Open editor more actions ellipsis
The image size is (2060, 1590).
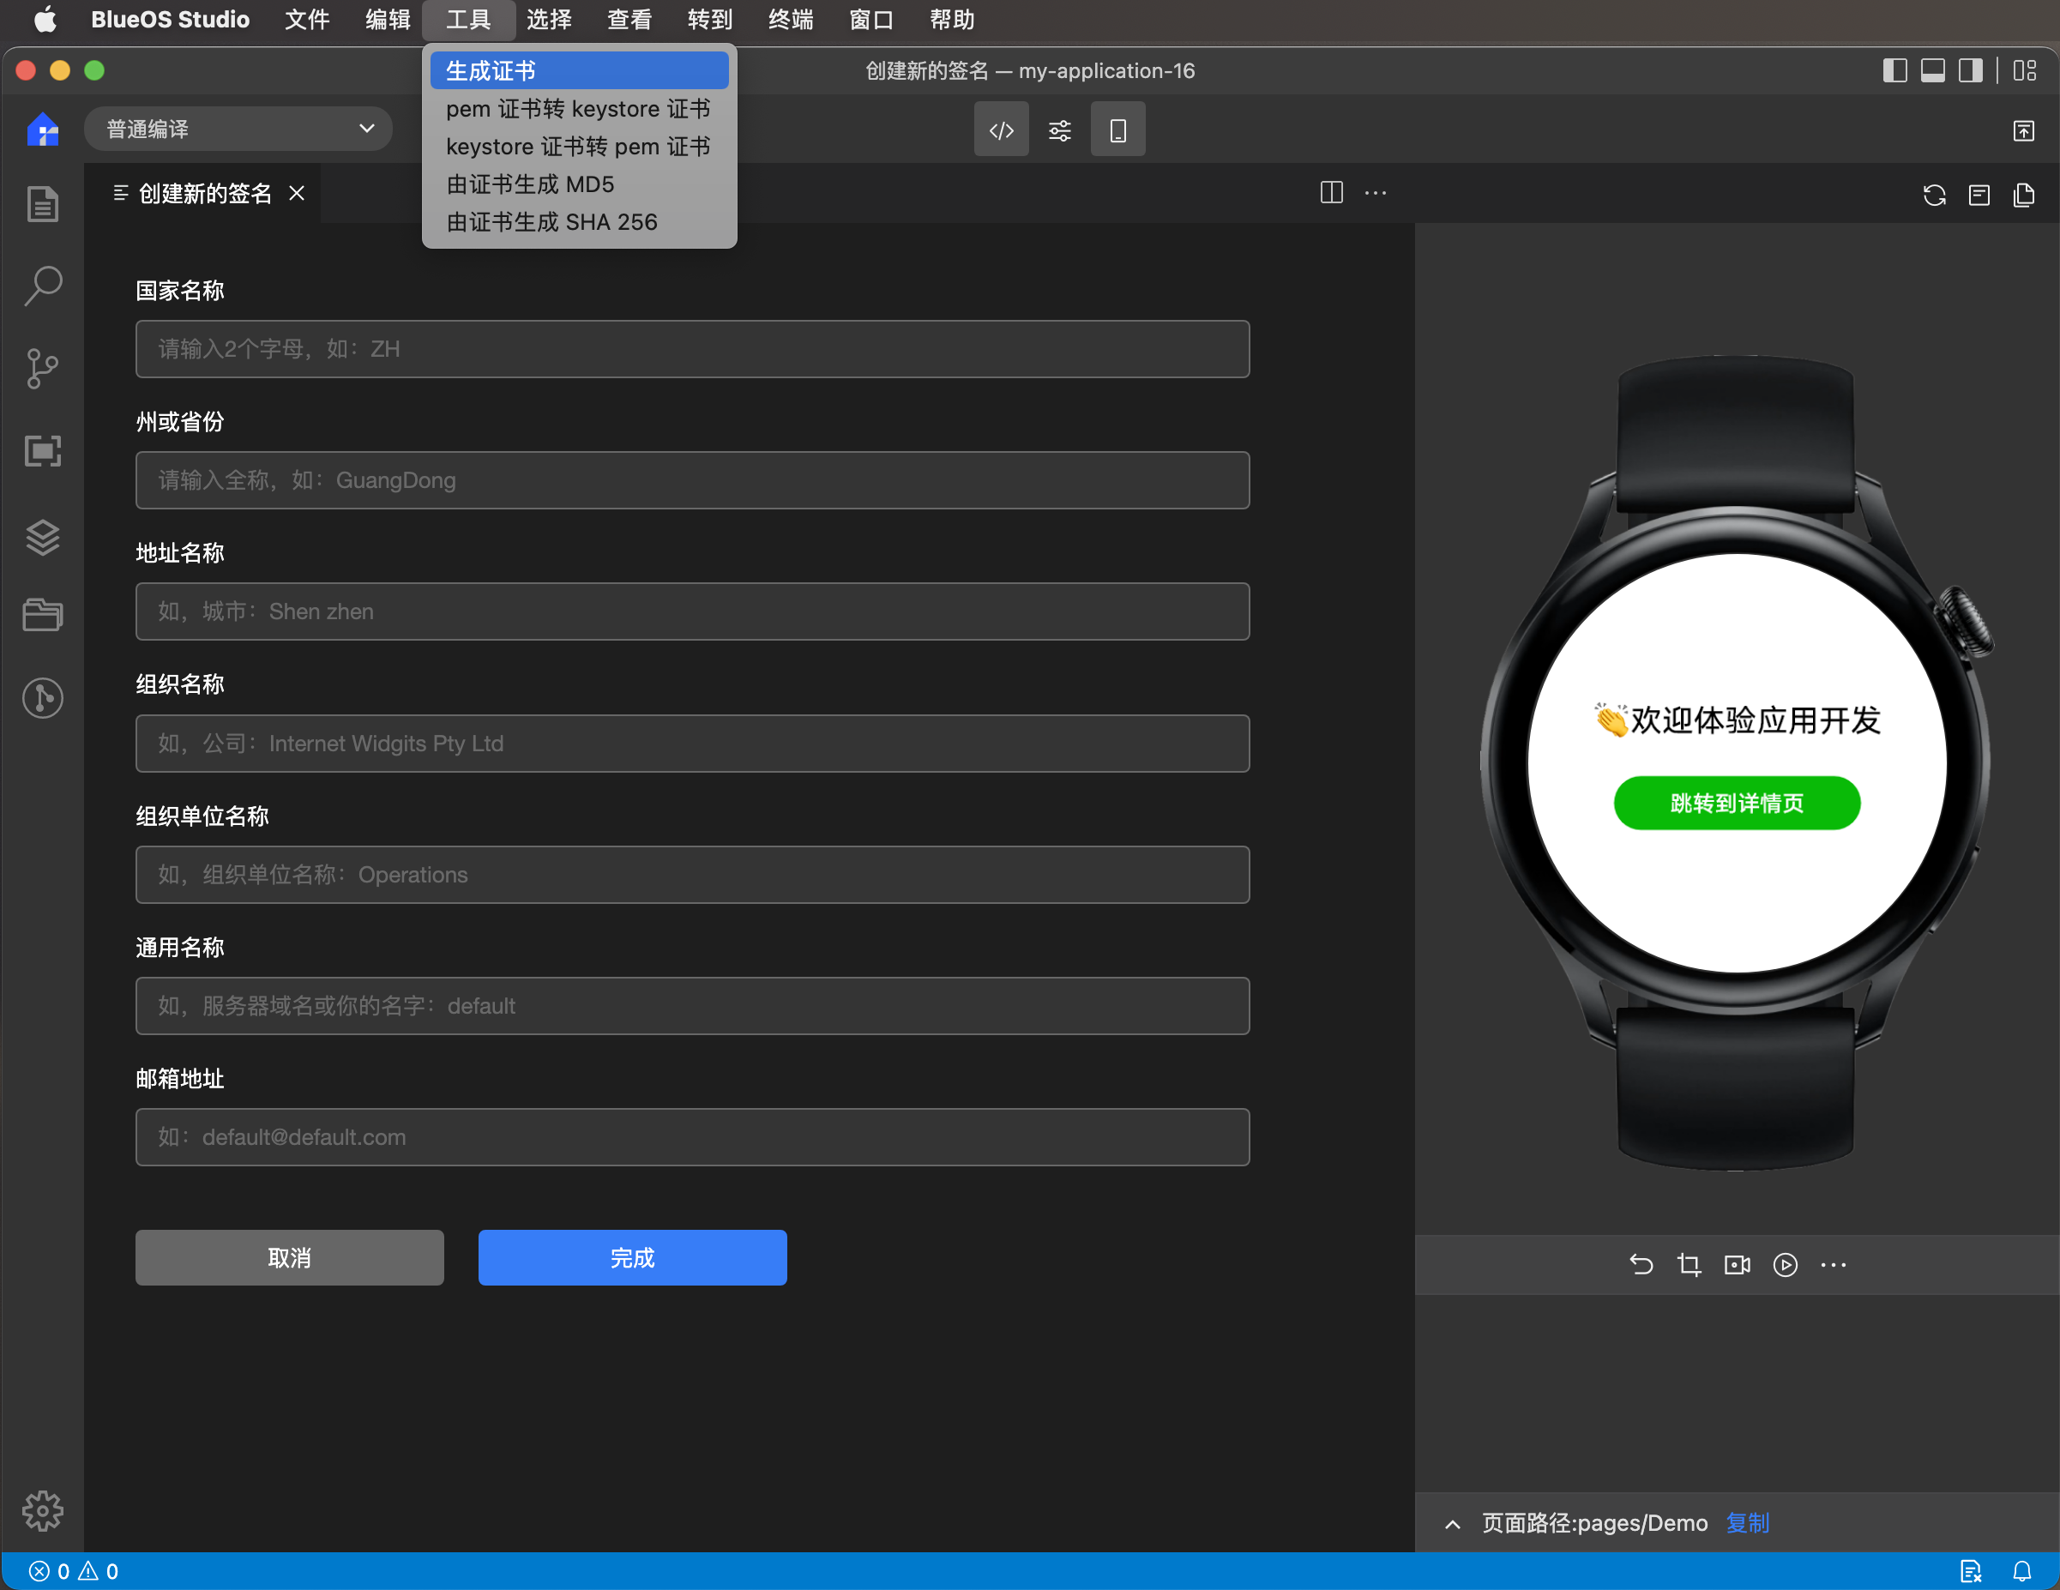coord(1376,193)
